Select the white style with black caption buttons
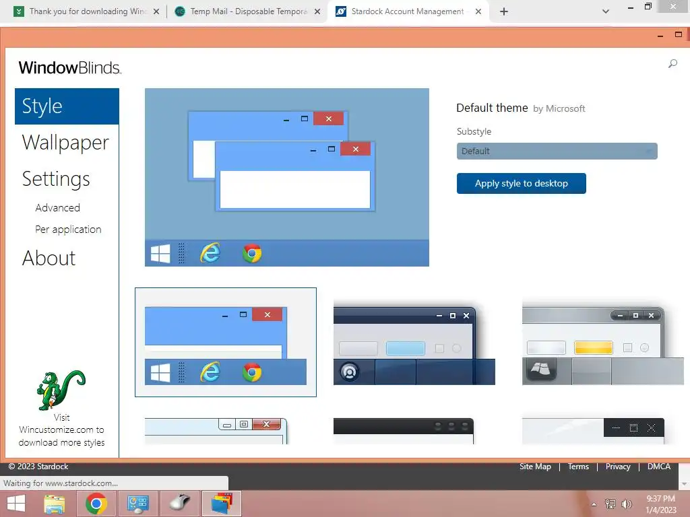The width and height of the screenshot is (690, 517). pyautogui.click(x=593, y=431)
